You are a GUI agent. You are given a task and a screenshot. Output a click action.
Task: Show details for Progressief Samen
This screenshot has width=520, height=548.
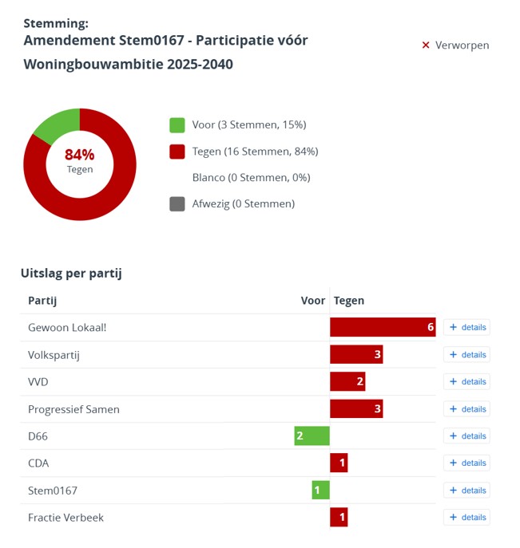466,409
